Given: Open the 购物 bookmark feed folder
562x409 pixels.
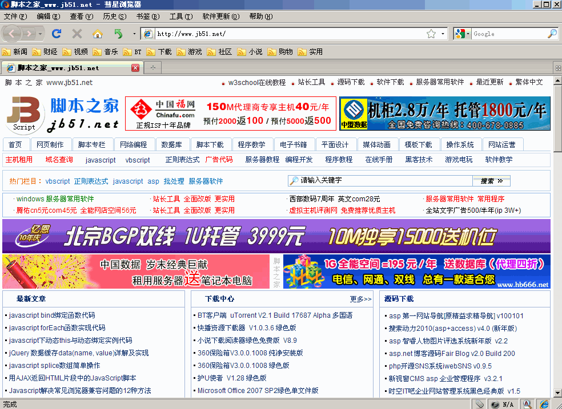Looking at the screenshot, I should point(280,52).
